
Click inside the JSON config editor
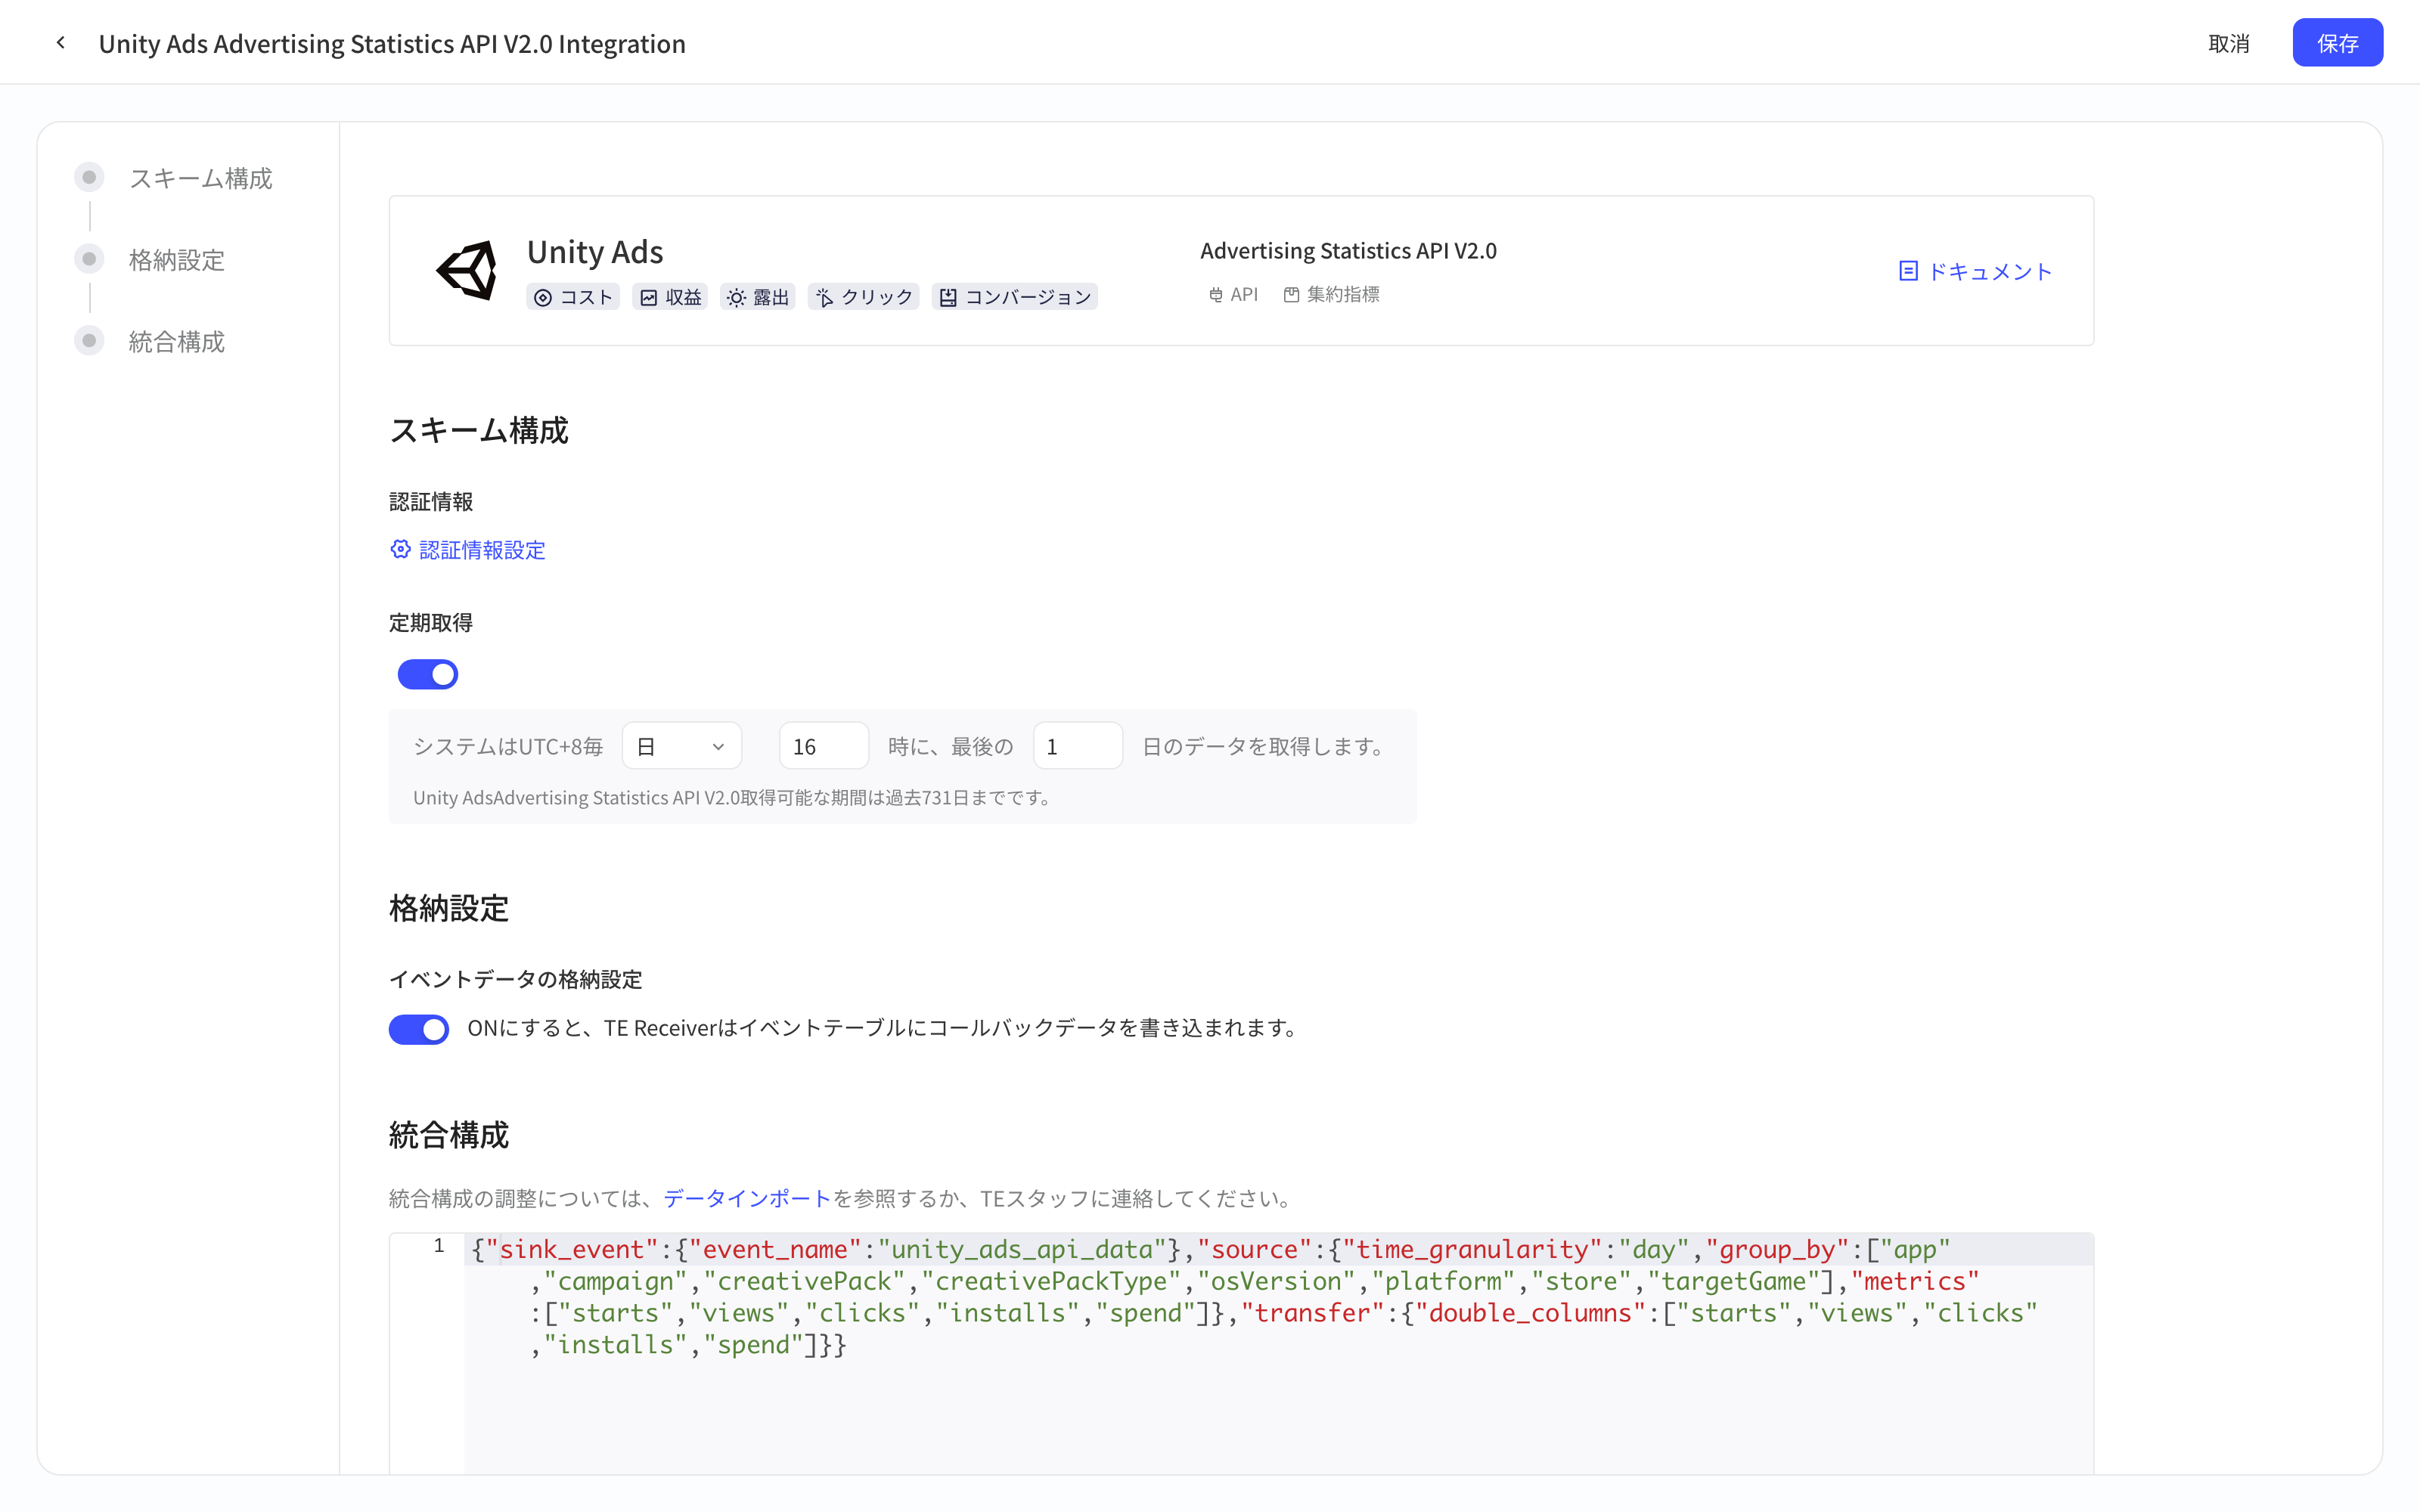coord(1278,1353)
